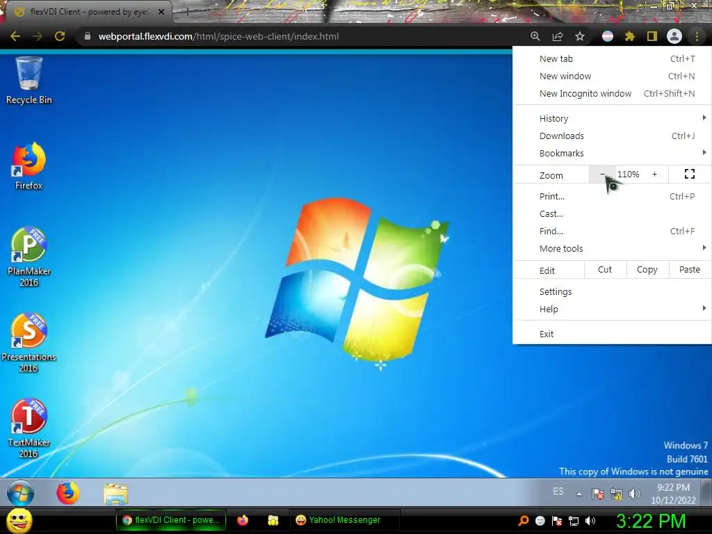Open the zoom magnifier icon in address bar
The height and width of the screenshot is (534, 712).
point(535,36)
